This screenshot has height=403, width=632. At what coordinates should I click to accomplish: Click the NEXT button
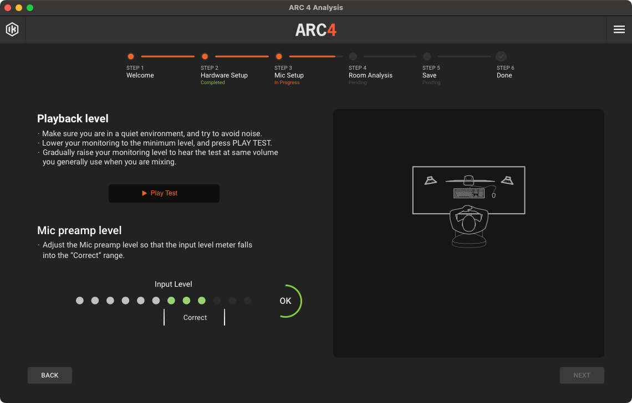(x=582, y=375)
